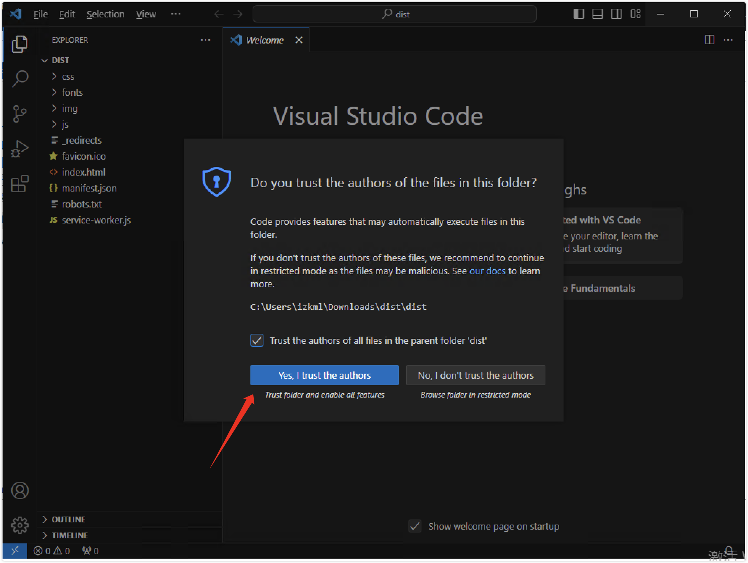The width and height of the screenshot is (748, 563).
Task: Open the 'our docs' link
Action: [487, 271]
